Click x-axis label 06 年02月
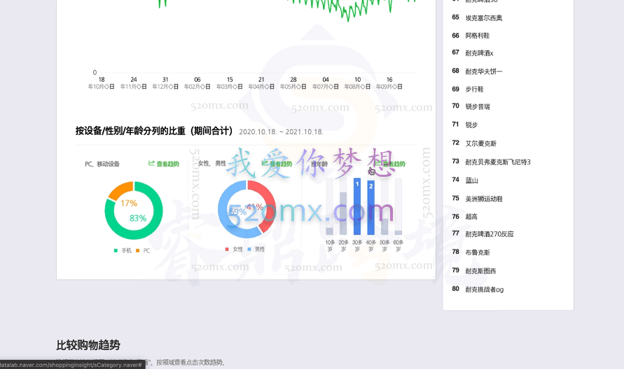Screen dimensions: 624x369 click(x=197, y=83)
